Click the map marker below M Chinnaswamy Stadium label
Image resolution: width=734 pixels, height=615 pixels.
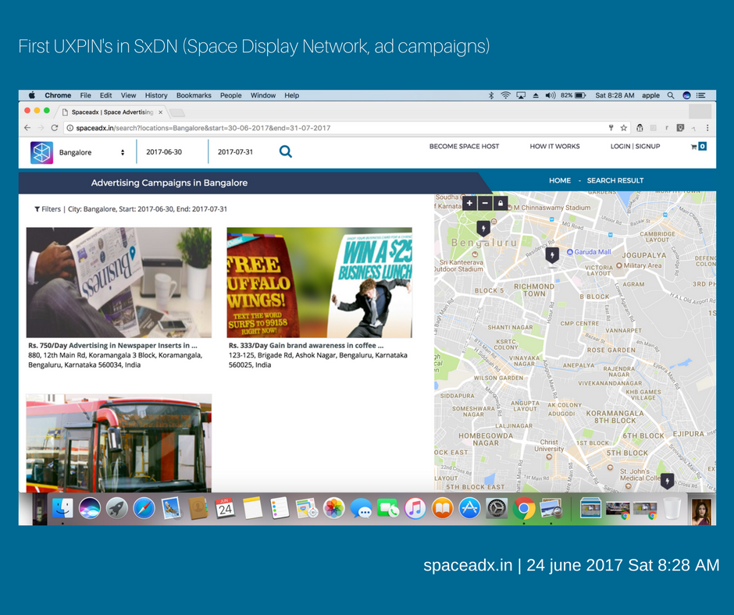(x=483, y=229)
